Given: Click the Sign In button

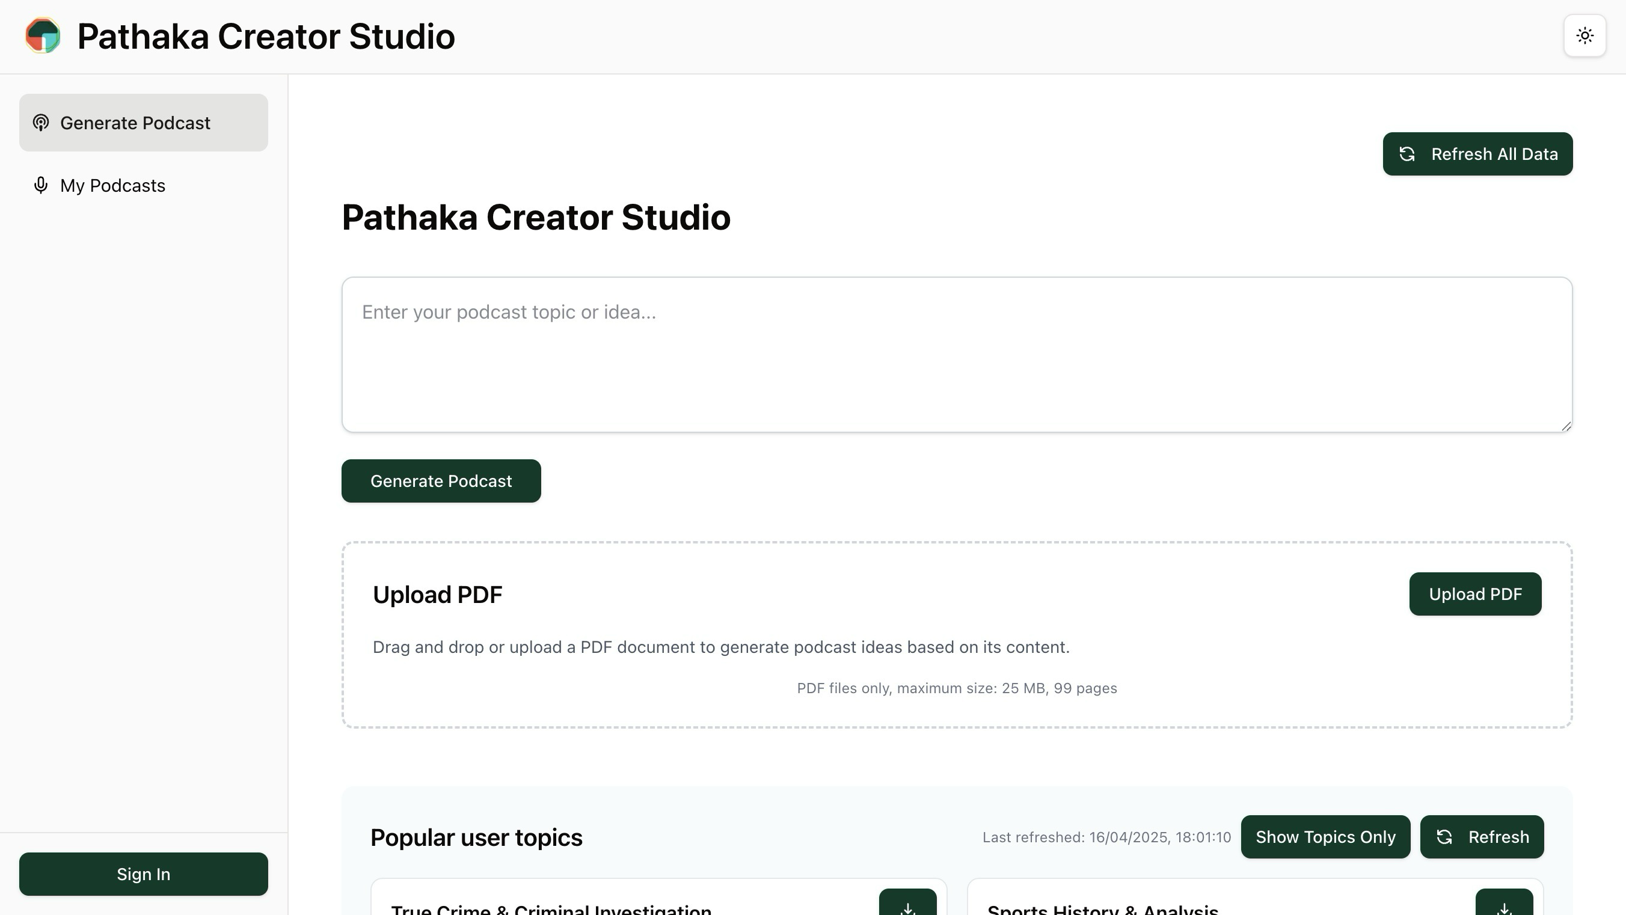Looking at the screenshot, I should (143, 874).
